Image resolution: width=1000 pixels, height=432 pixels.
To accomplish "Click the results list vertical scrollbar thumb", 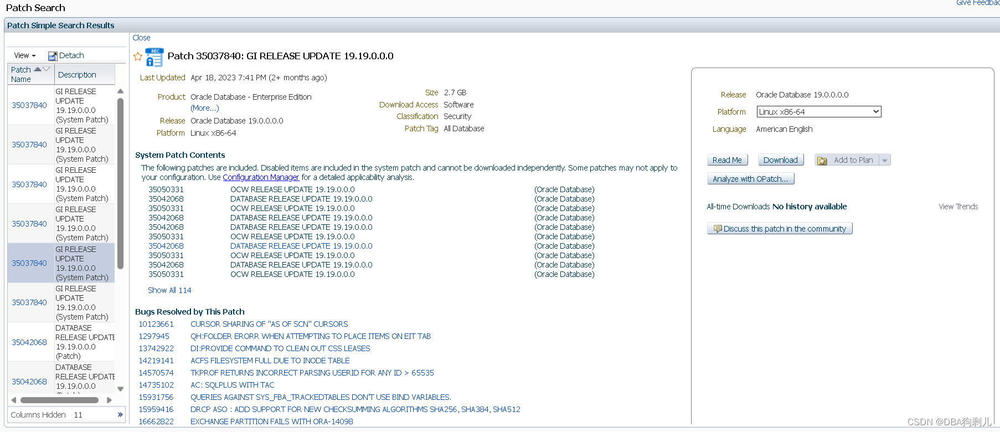I will (x=120, y=183).
